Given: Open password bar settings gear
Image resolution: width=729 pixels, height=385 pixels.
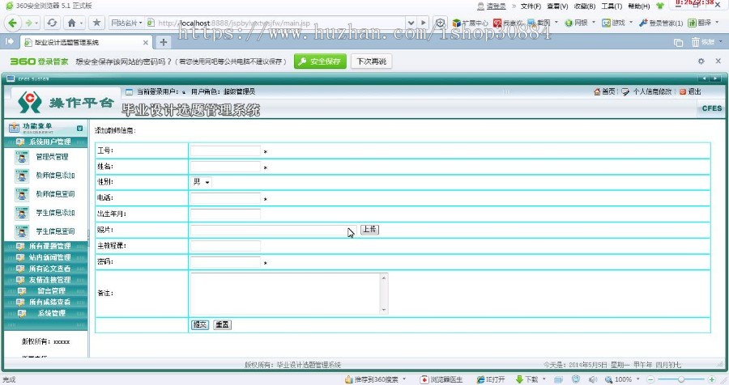Looking at the screenshot, I should [701, 61].
